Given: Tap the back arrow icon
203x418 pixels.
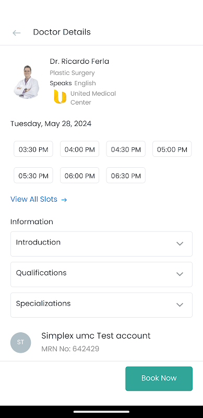Looking at the screenshot, I should (x=17, y=33).
